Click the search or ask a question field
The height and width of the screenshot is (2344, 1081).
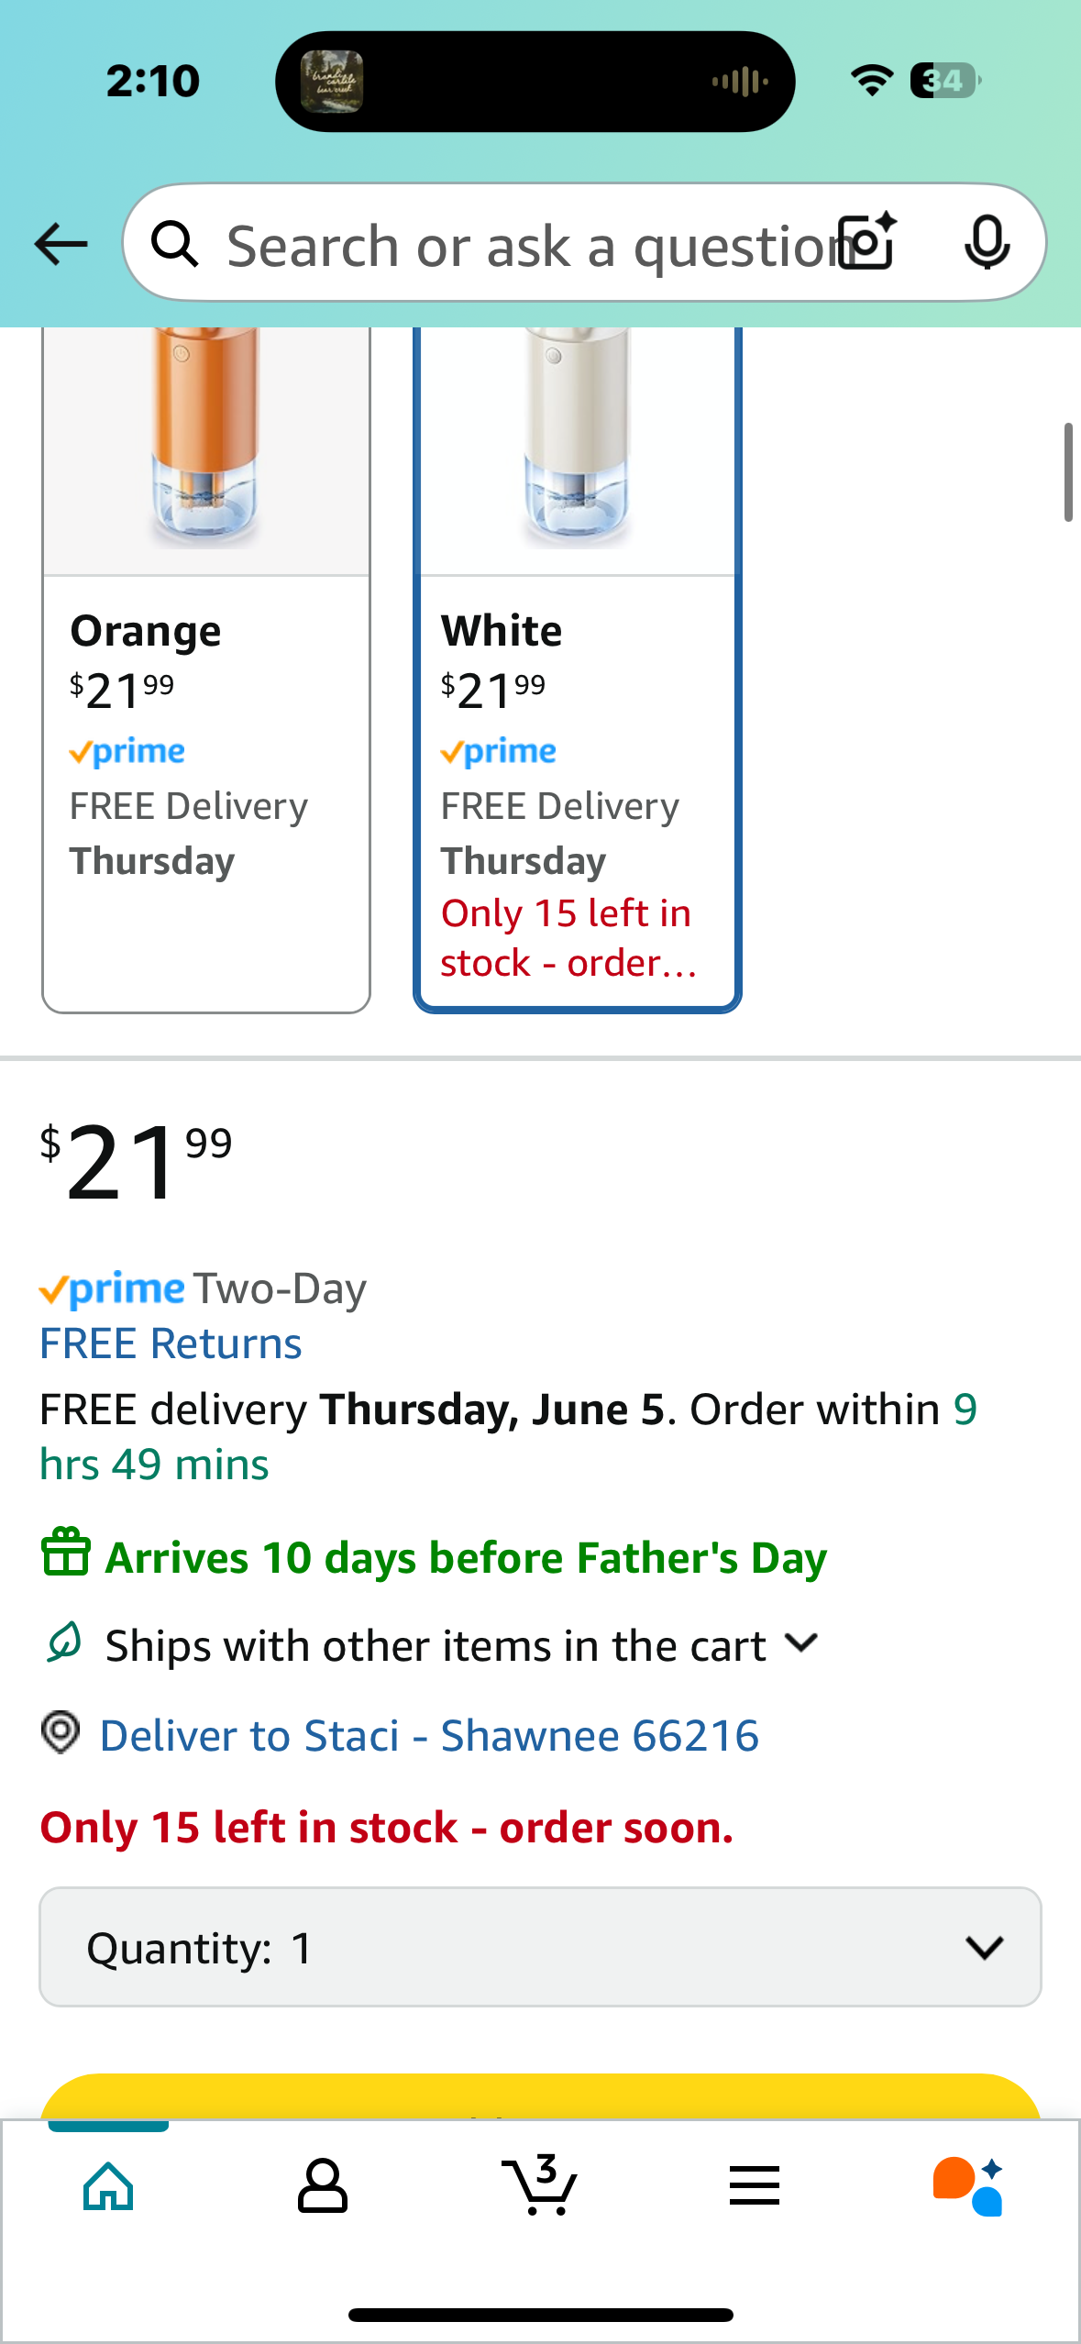(x=527, y=244)
